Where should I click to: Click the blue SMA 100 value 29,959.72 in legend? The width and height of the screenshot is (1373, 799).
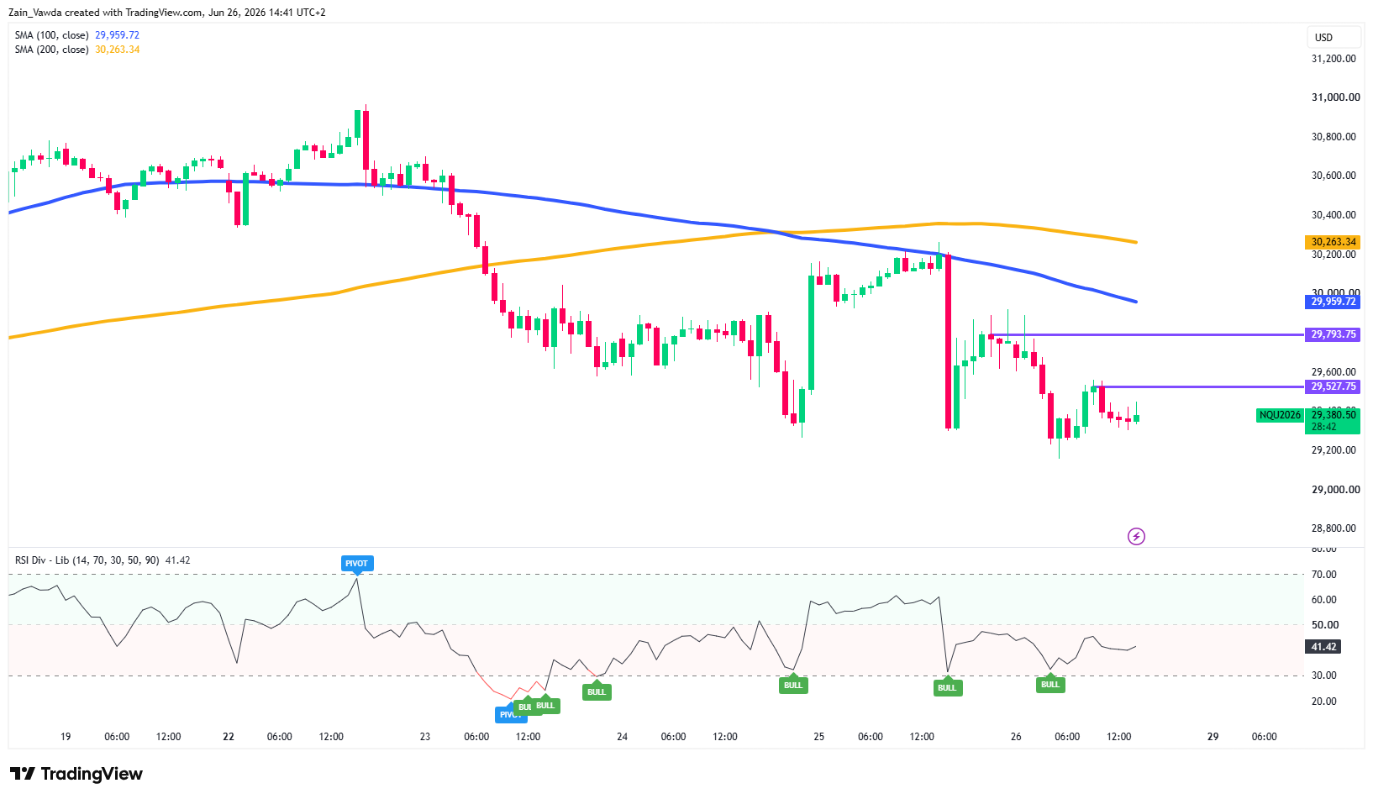tap(118, 35)
